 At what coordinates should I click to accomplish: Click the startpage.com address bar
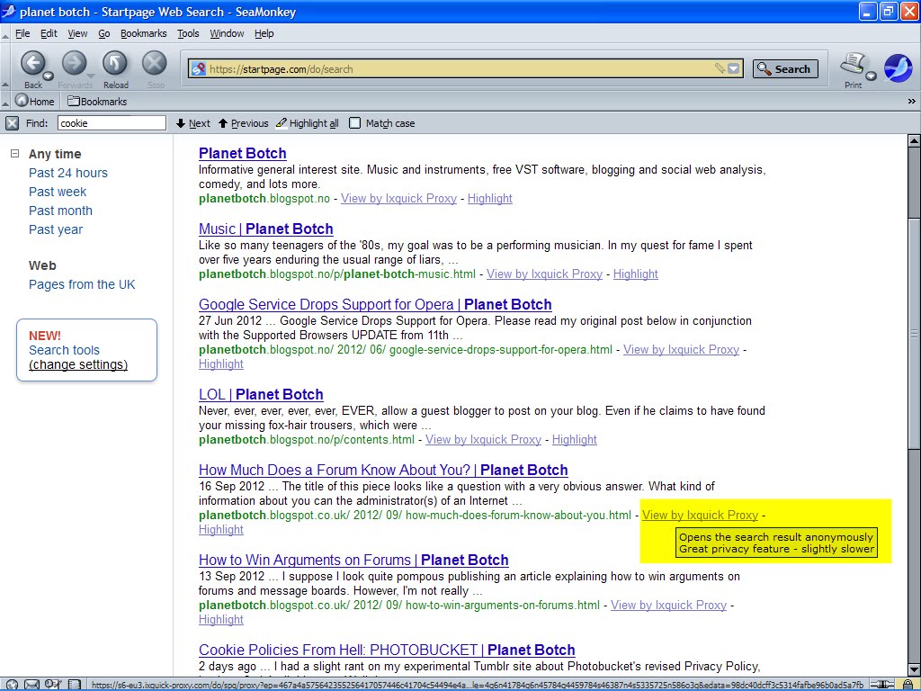pos(464,68)
